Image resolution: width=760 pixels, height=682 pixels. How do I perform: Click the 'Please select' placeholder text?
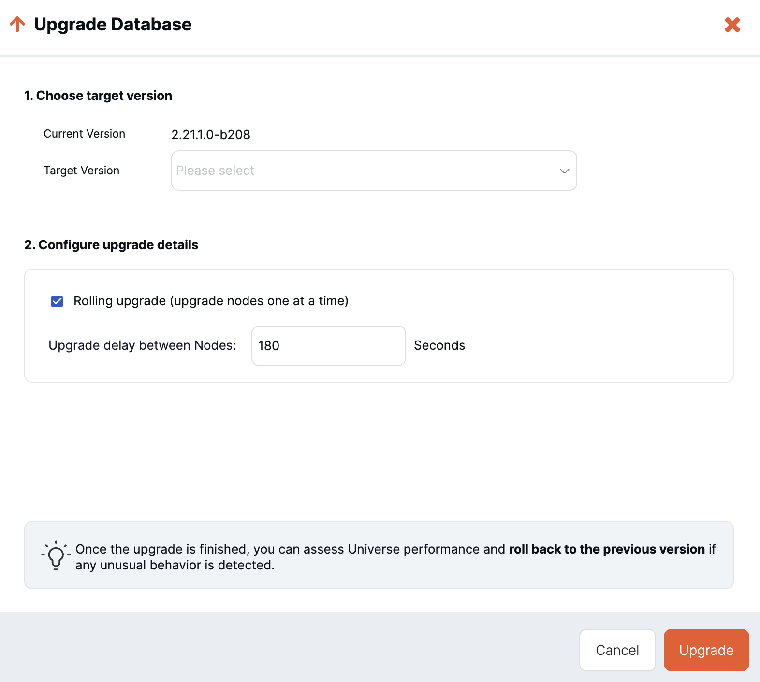[215, 170]
